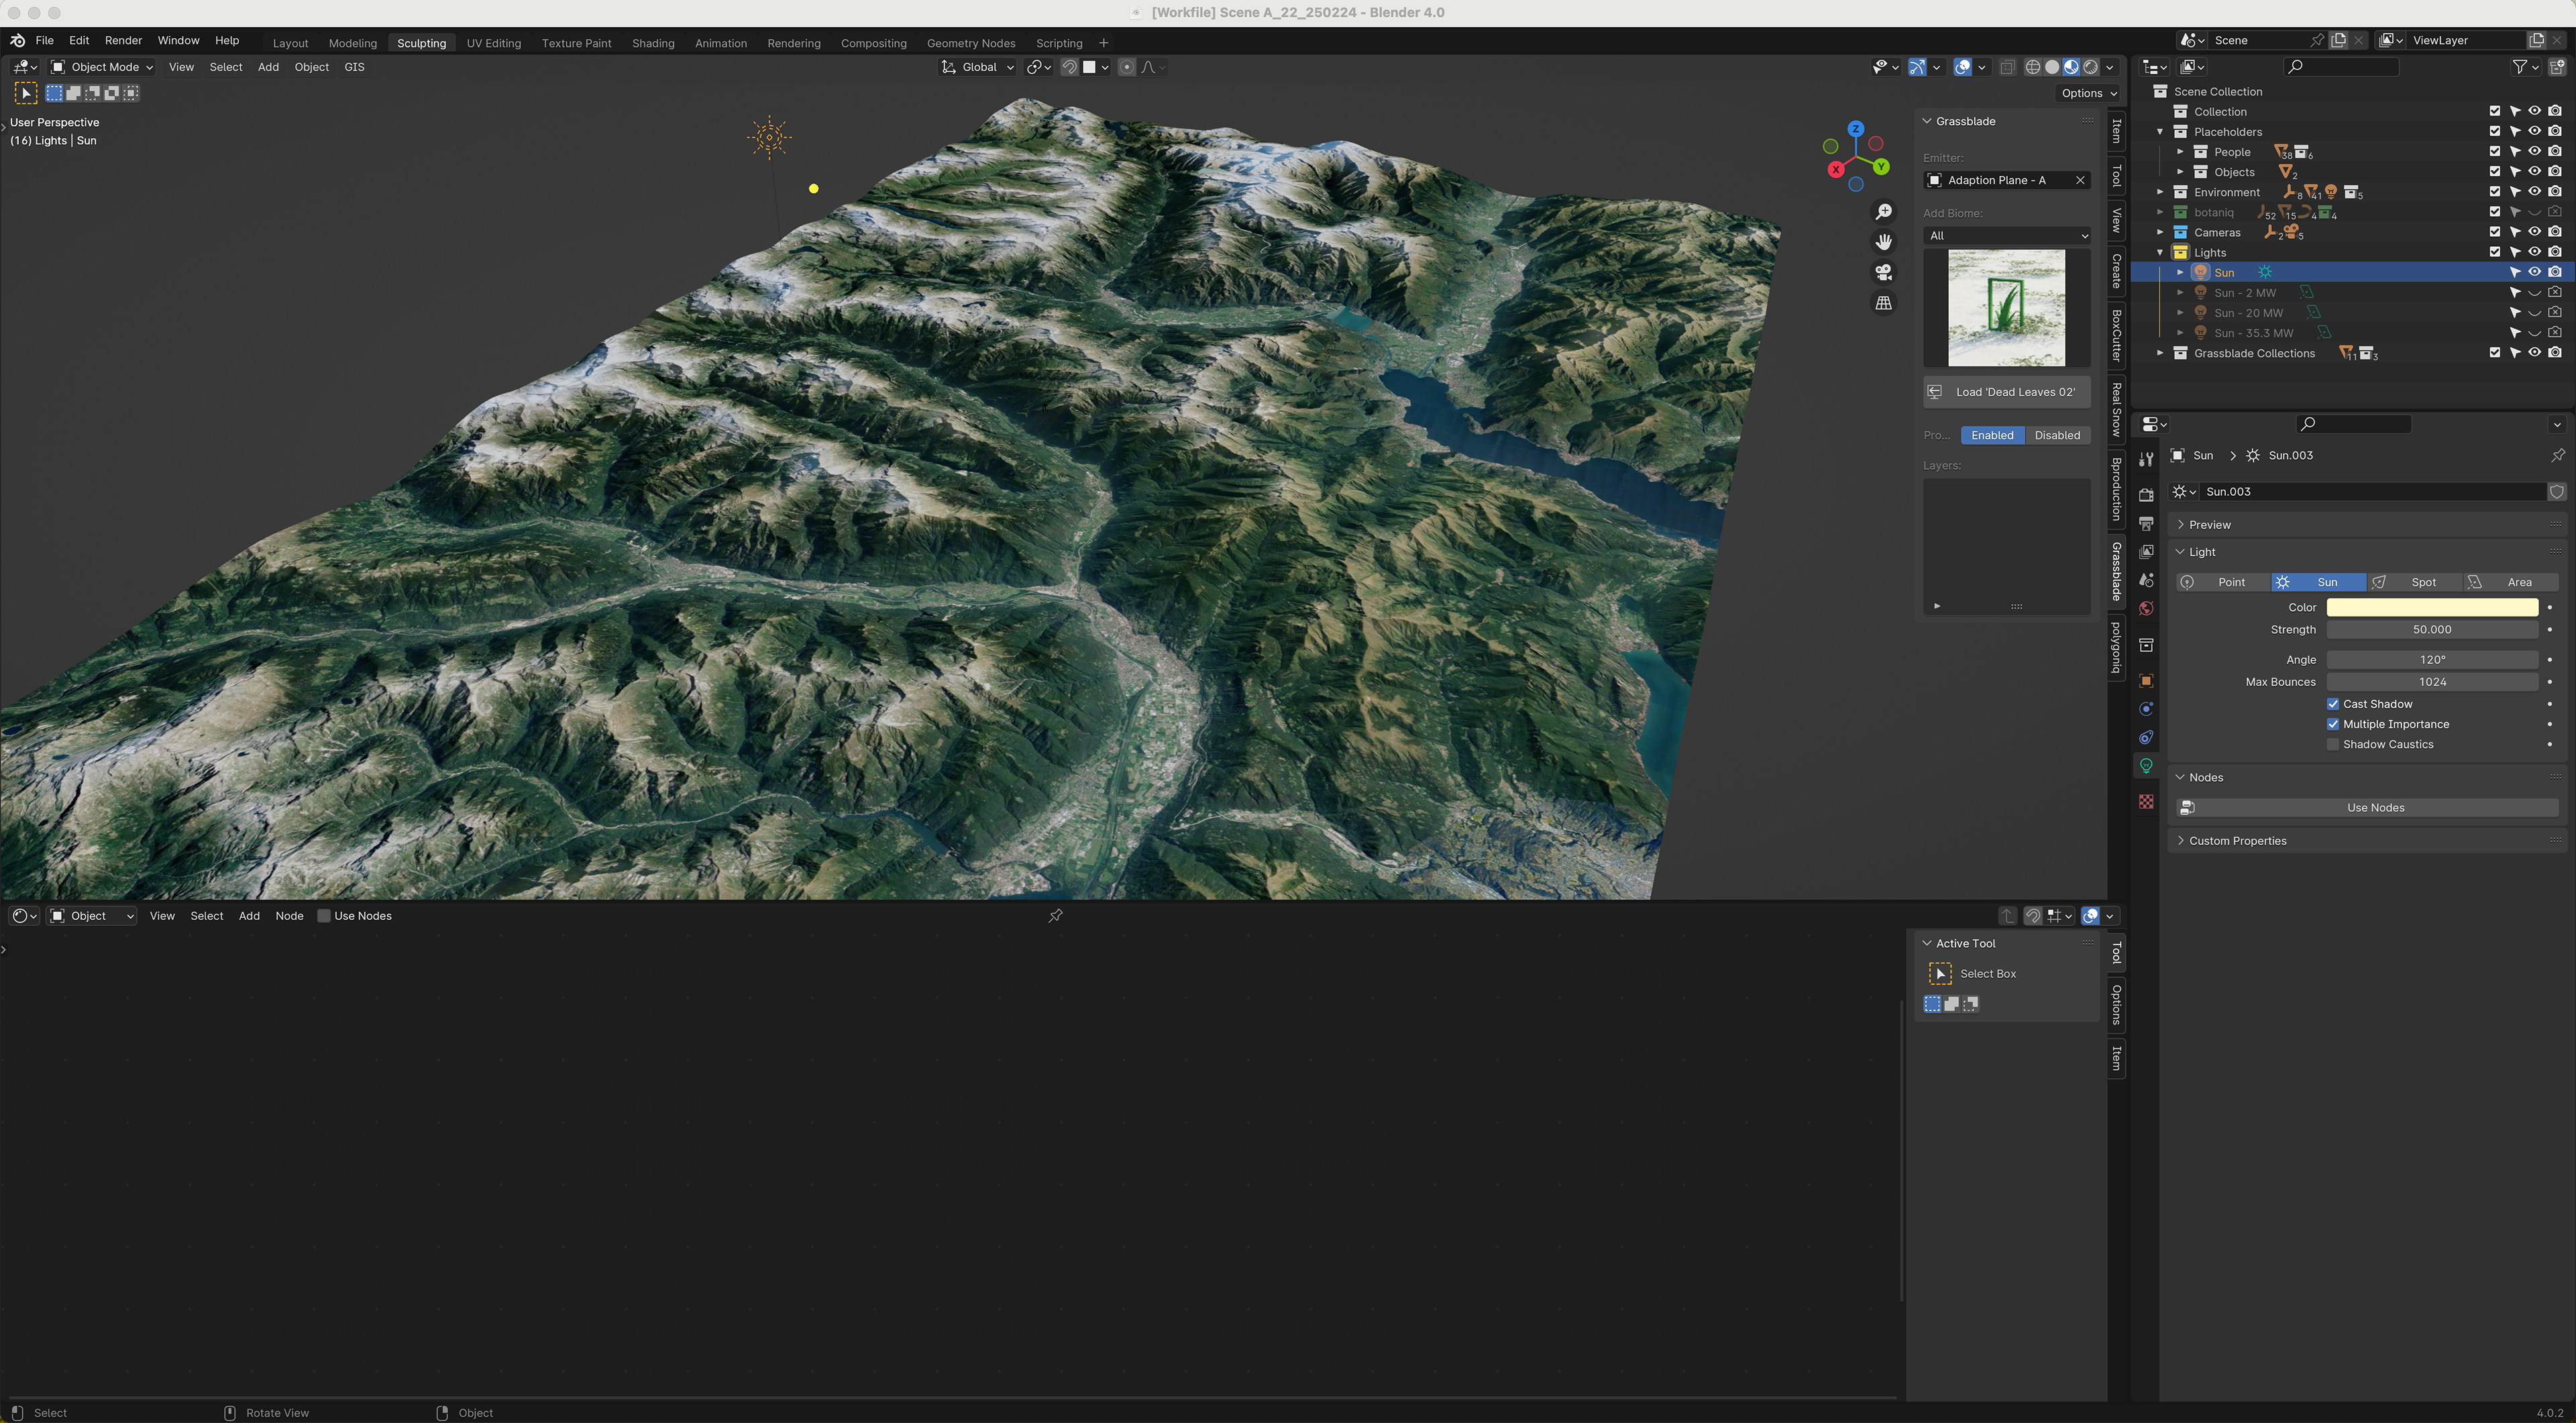
Task: Expand the Environment collection
Action: (2160, 192)
